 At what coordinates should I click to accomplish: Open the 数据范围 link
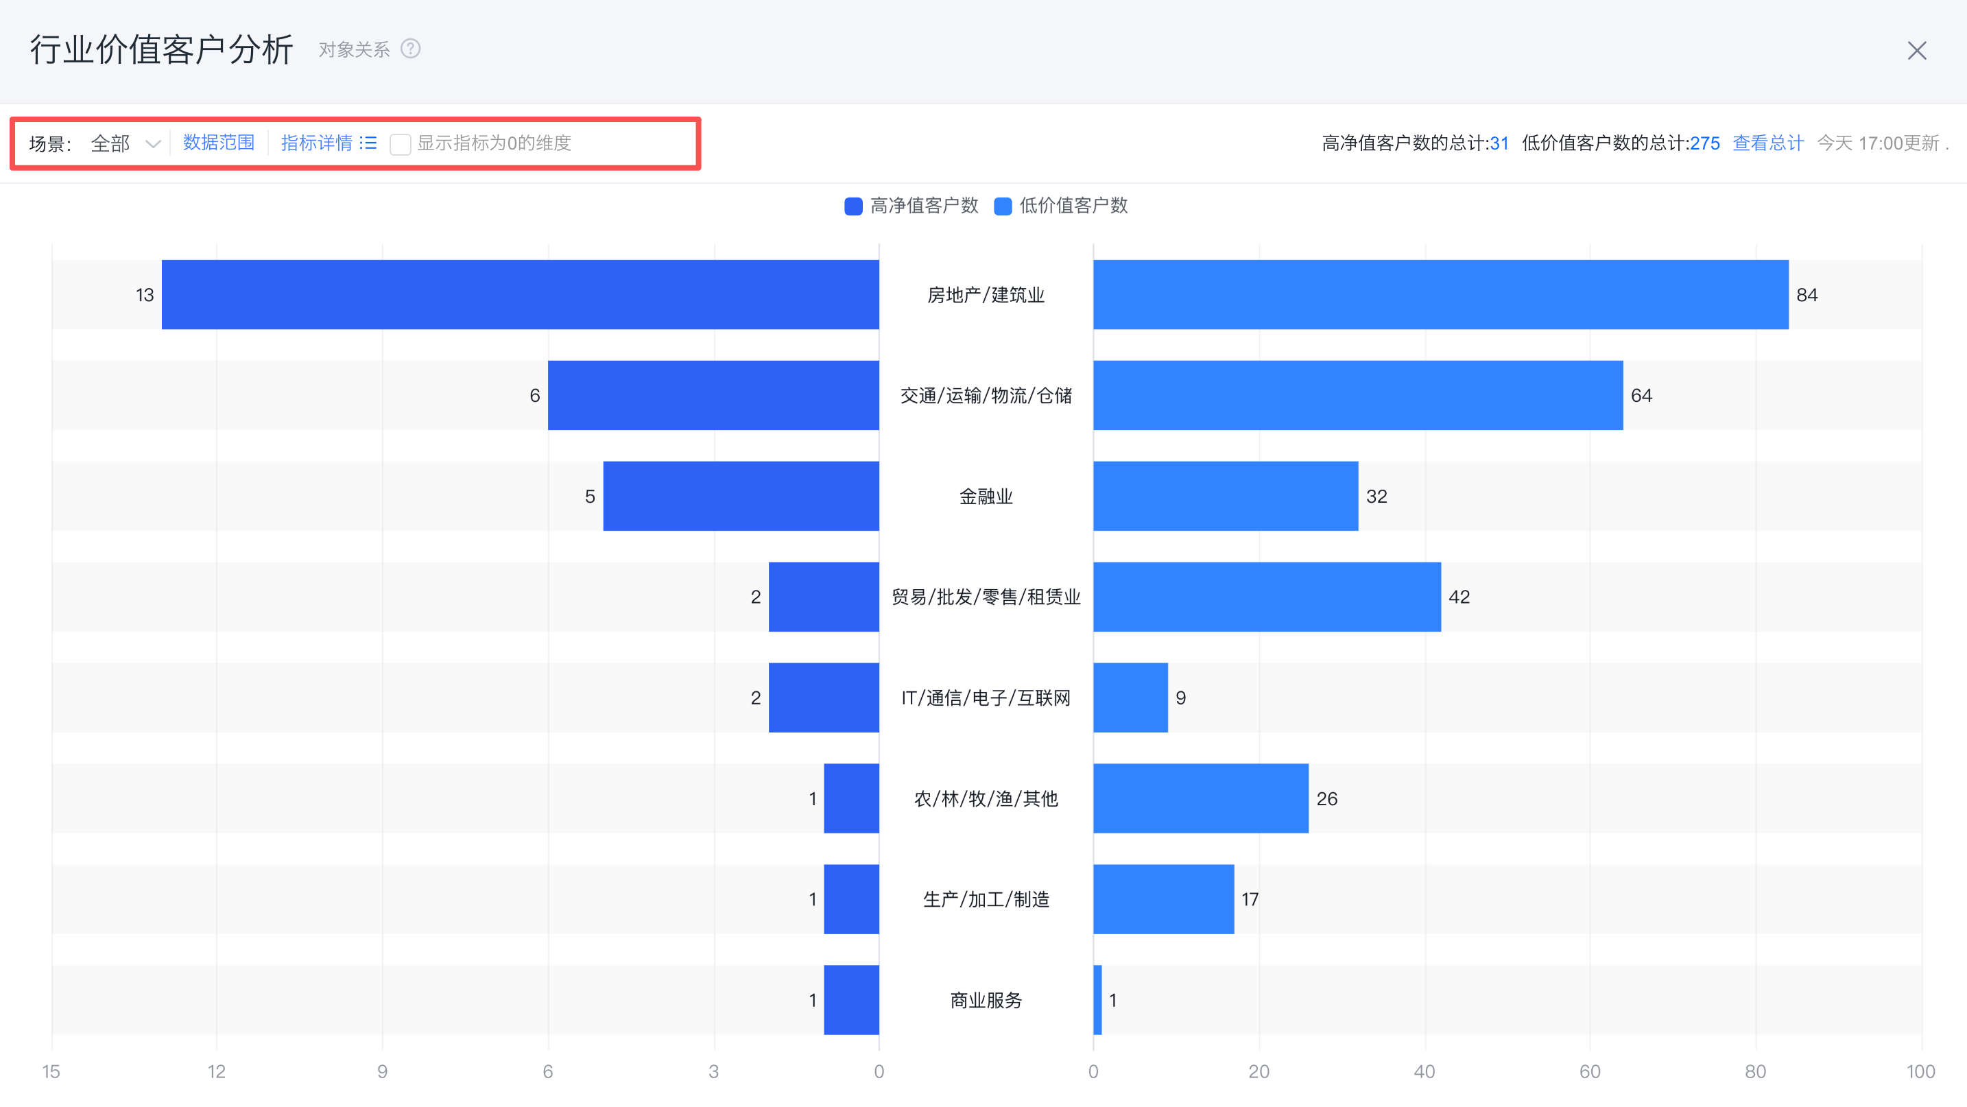coord(218,143)
